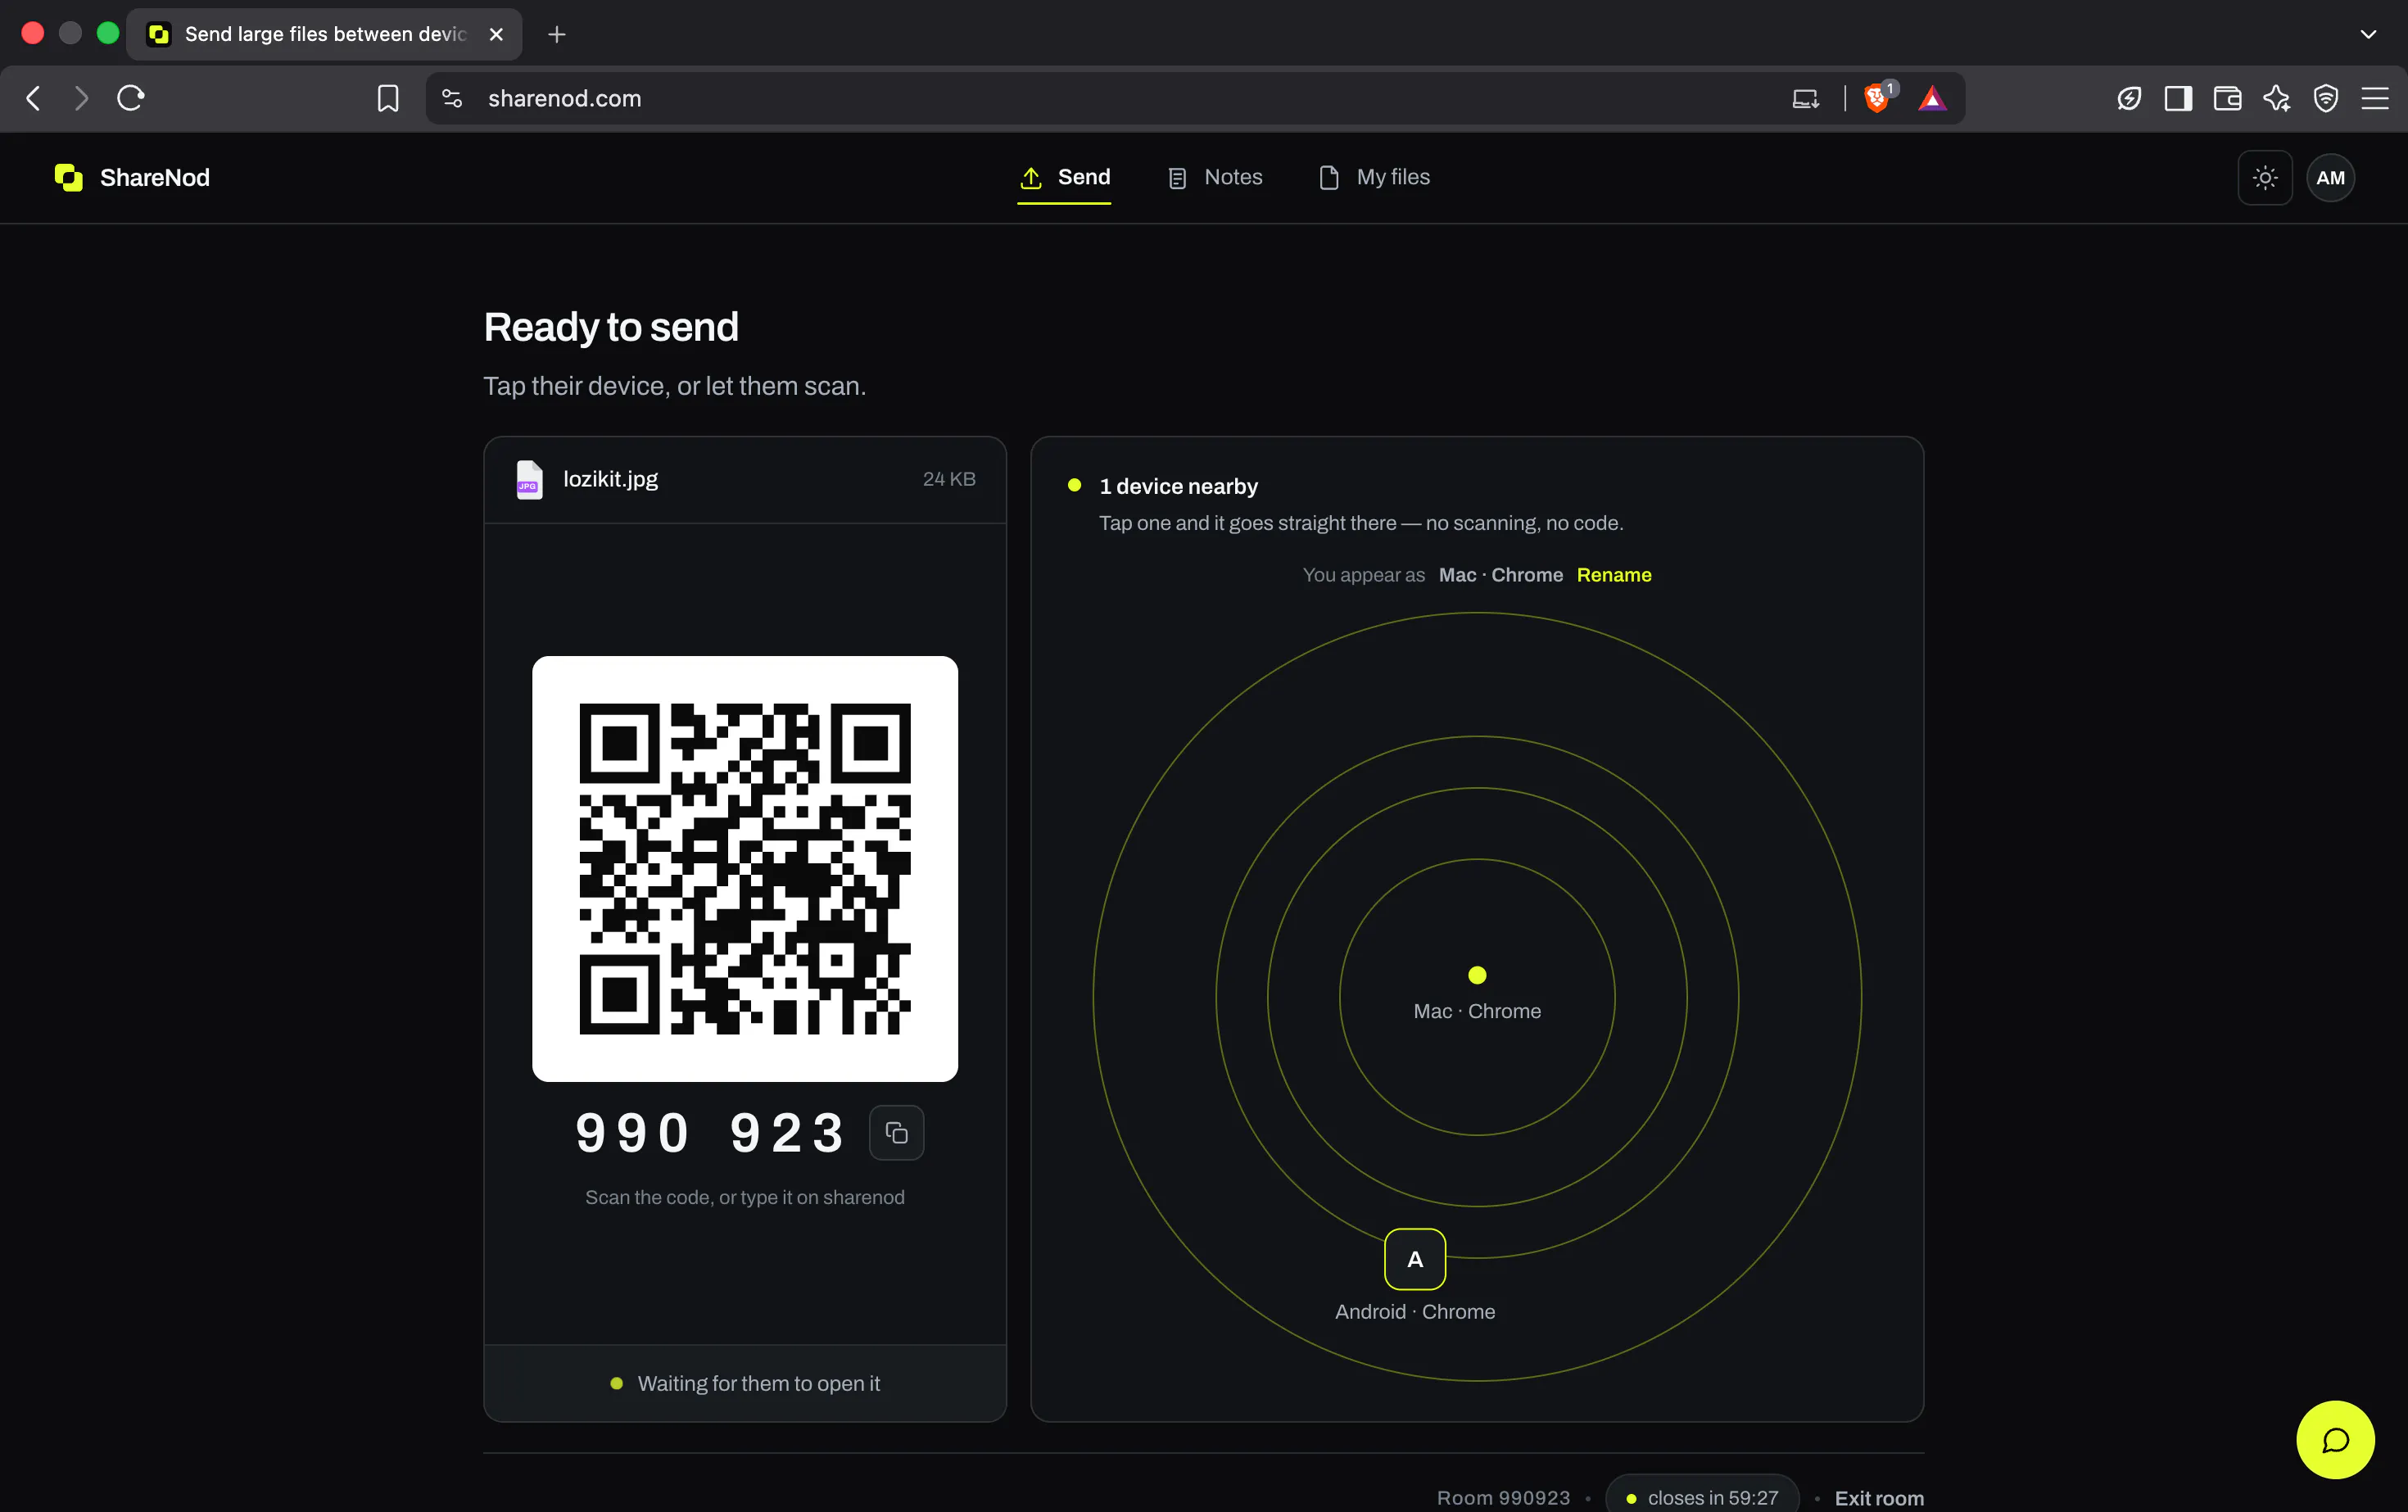Expand the tab search dropdown chevron
The height and width of the screenshot is (1512, 2408).
click(2368, 34)
